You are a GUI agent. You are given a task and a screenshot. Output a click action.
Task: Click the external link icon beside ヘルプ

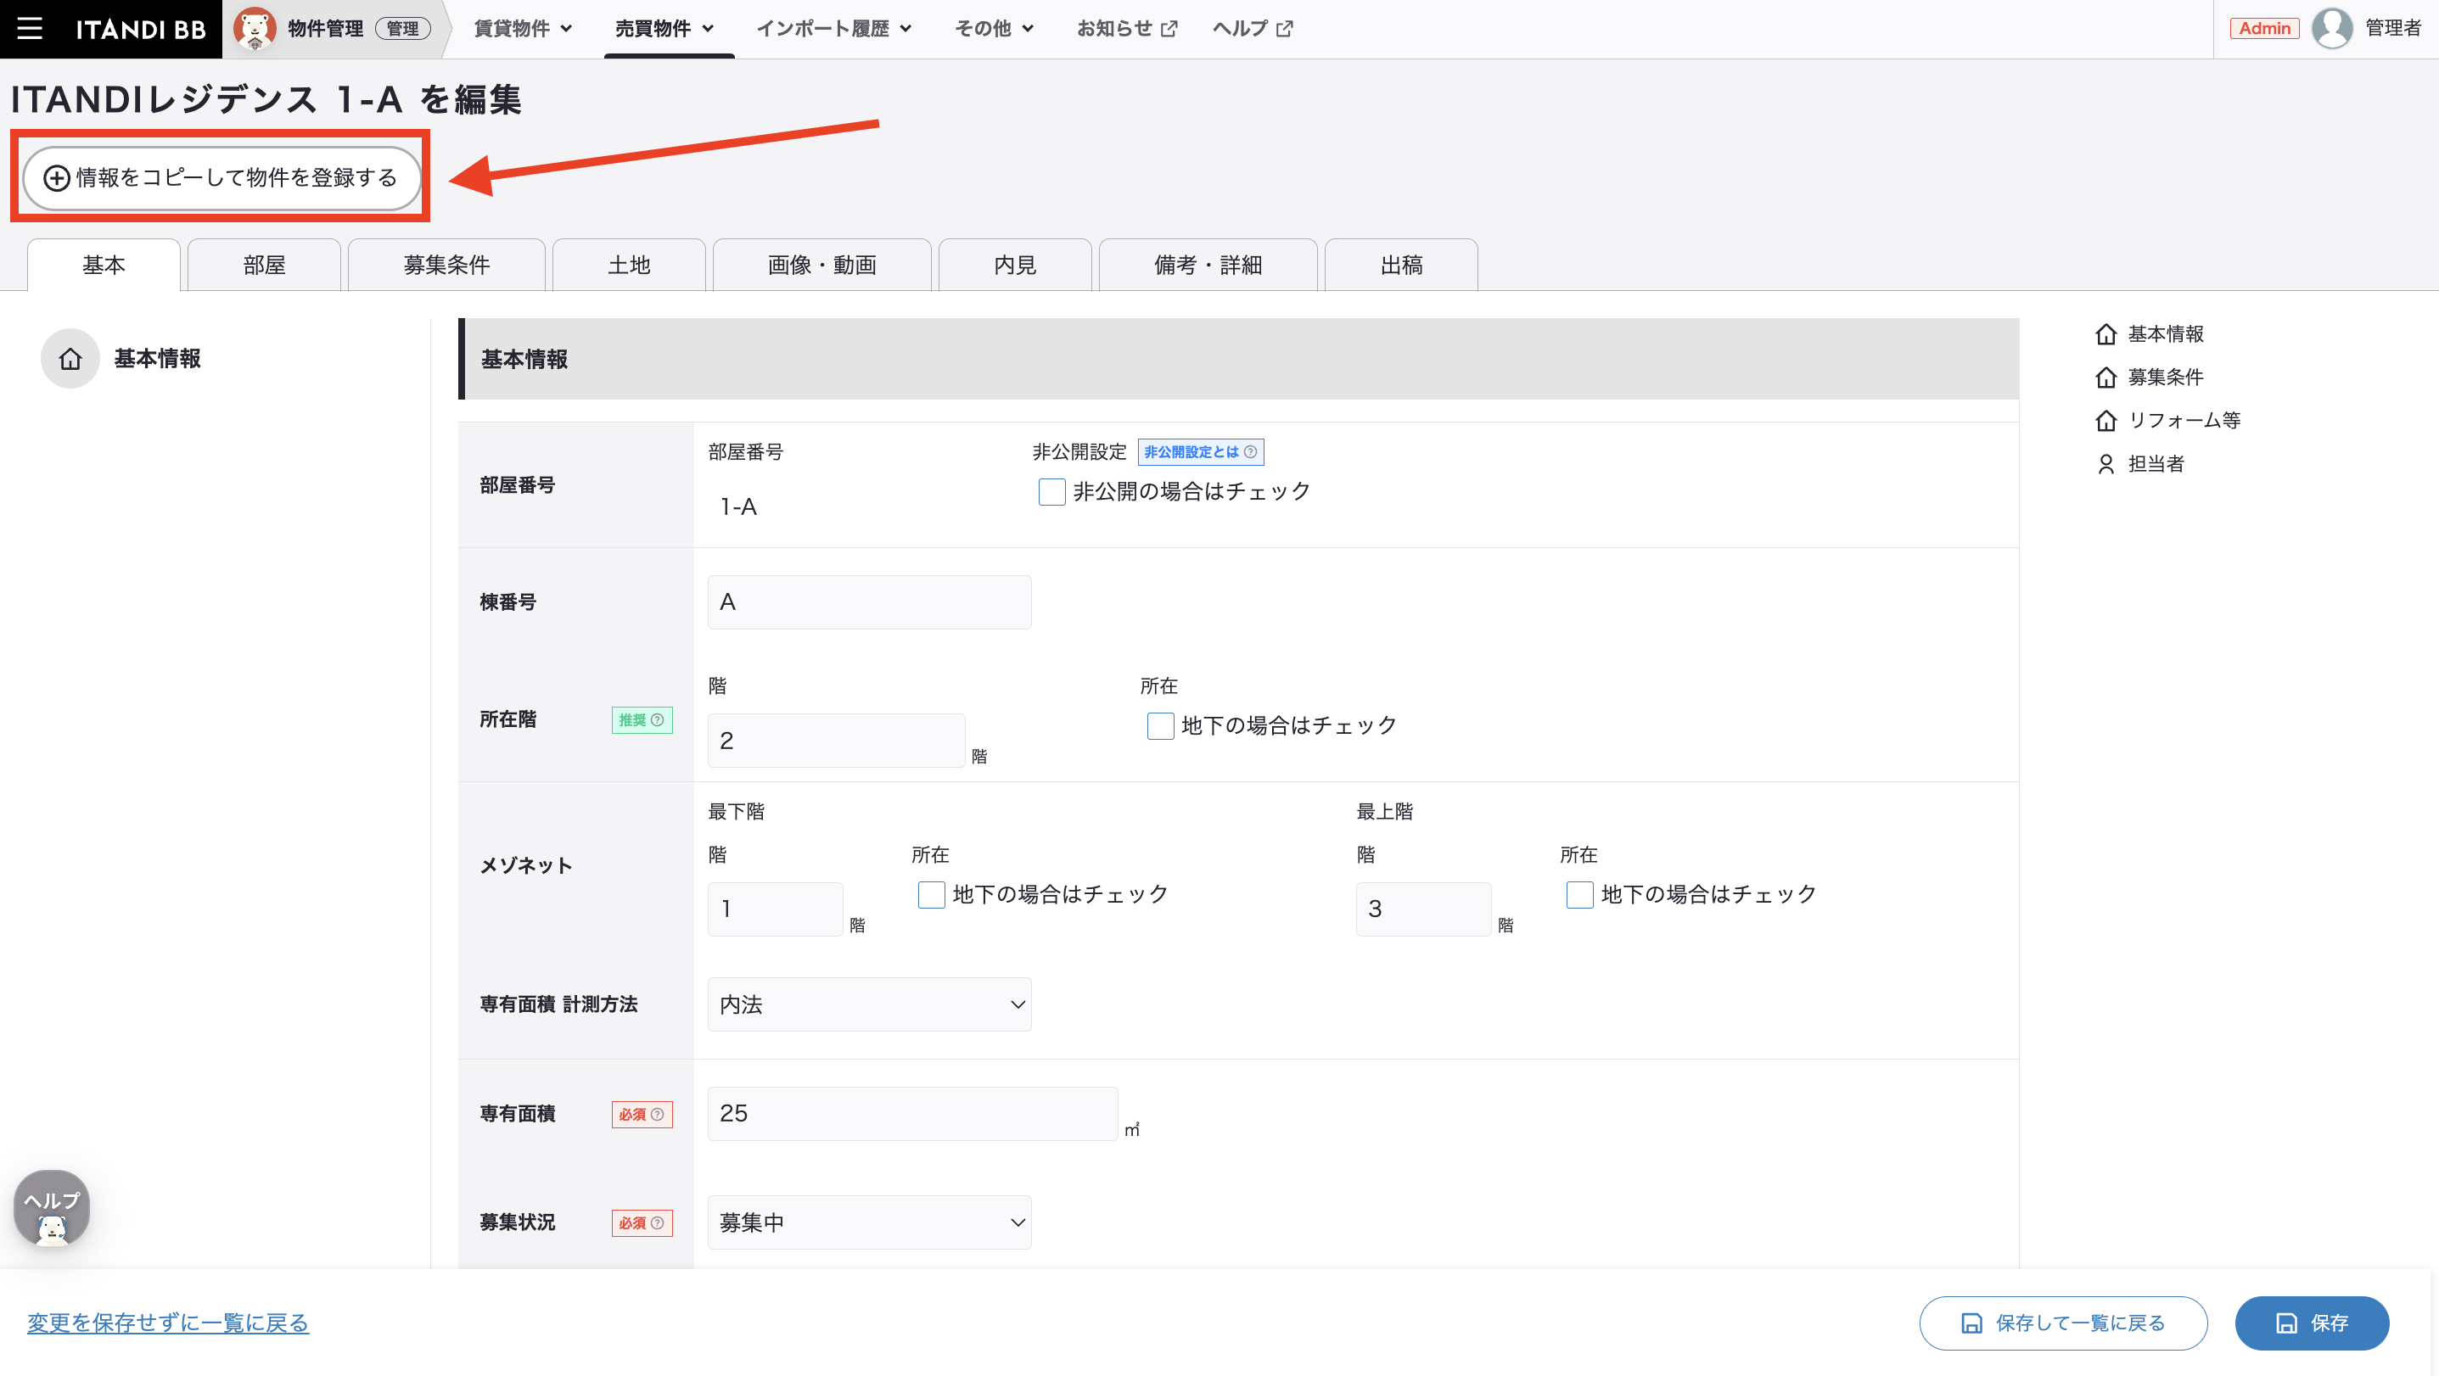[x=1284, y=30]
